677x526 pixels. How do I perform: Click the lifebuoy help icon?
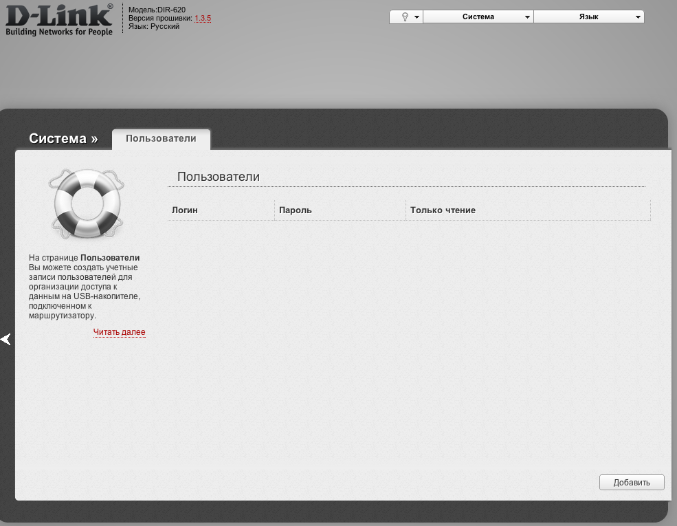tap(87, 204)
